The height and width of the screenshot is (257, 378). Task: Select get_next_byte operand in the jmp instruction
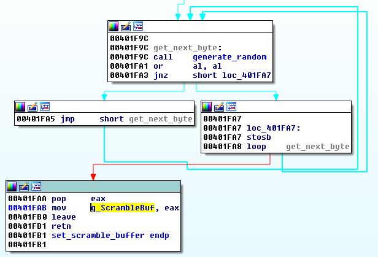(160, 119)
